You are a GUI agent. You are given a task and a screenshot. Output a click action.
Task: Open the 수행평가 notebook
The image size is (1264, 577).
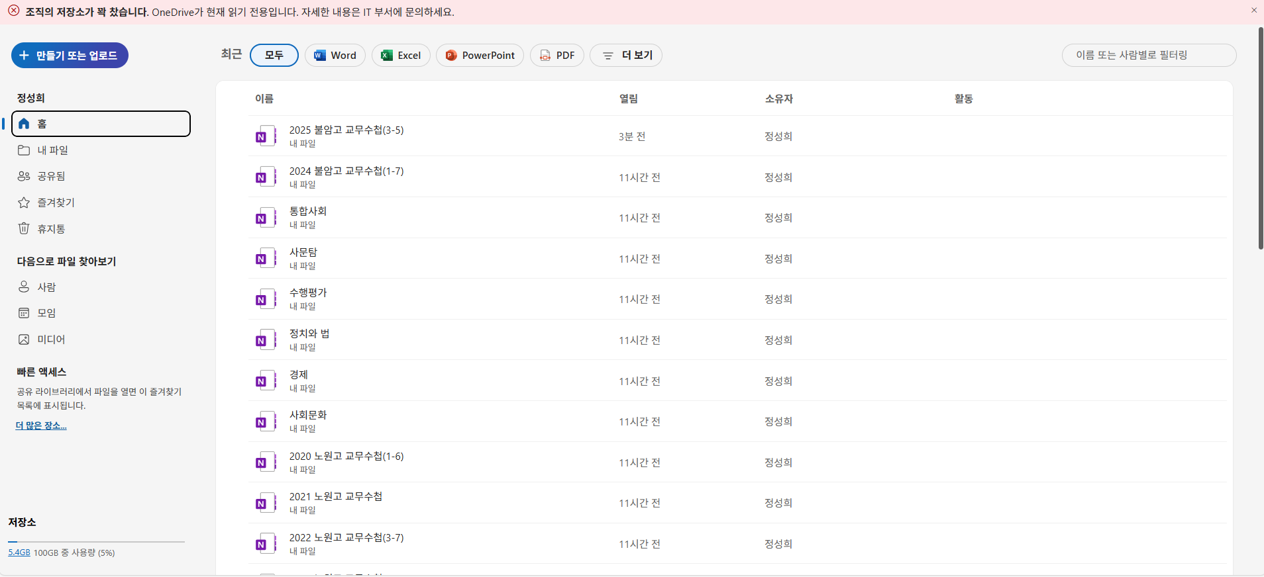(x=308, y=292)
